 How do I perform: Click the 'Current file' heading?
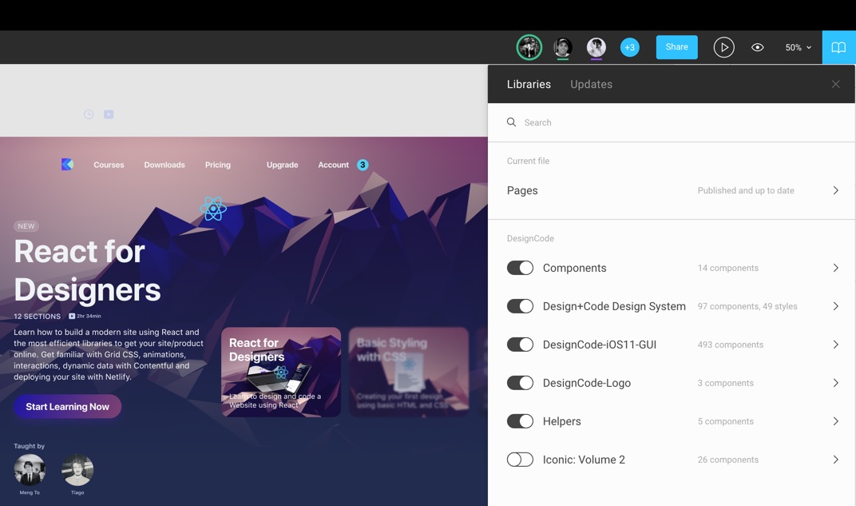(528, 161)
